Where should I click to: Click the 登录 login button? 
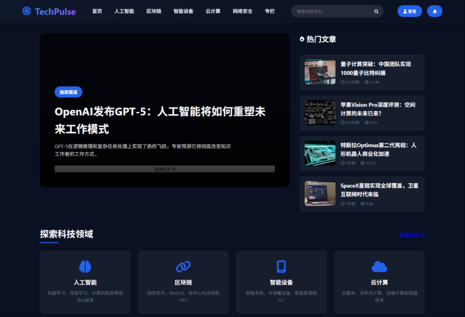pyautogui.click(x=409, y=11)
